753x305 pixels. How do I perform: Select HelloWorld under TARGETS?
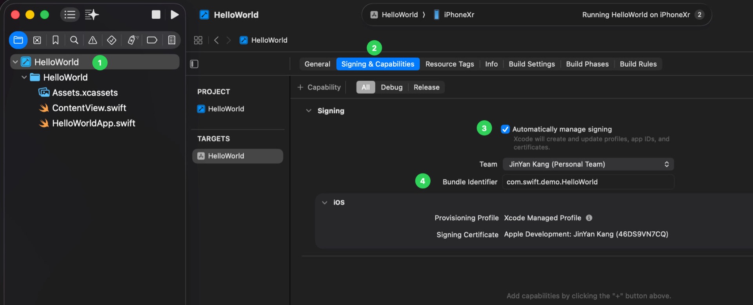pyautogui.click(x=238, y=156)
